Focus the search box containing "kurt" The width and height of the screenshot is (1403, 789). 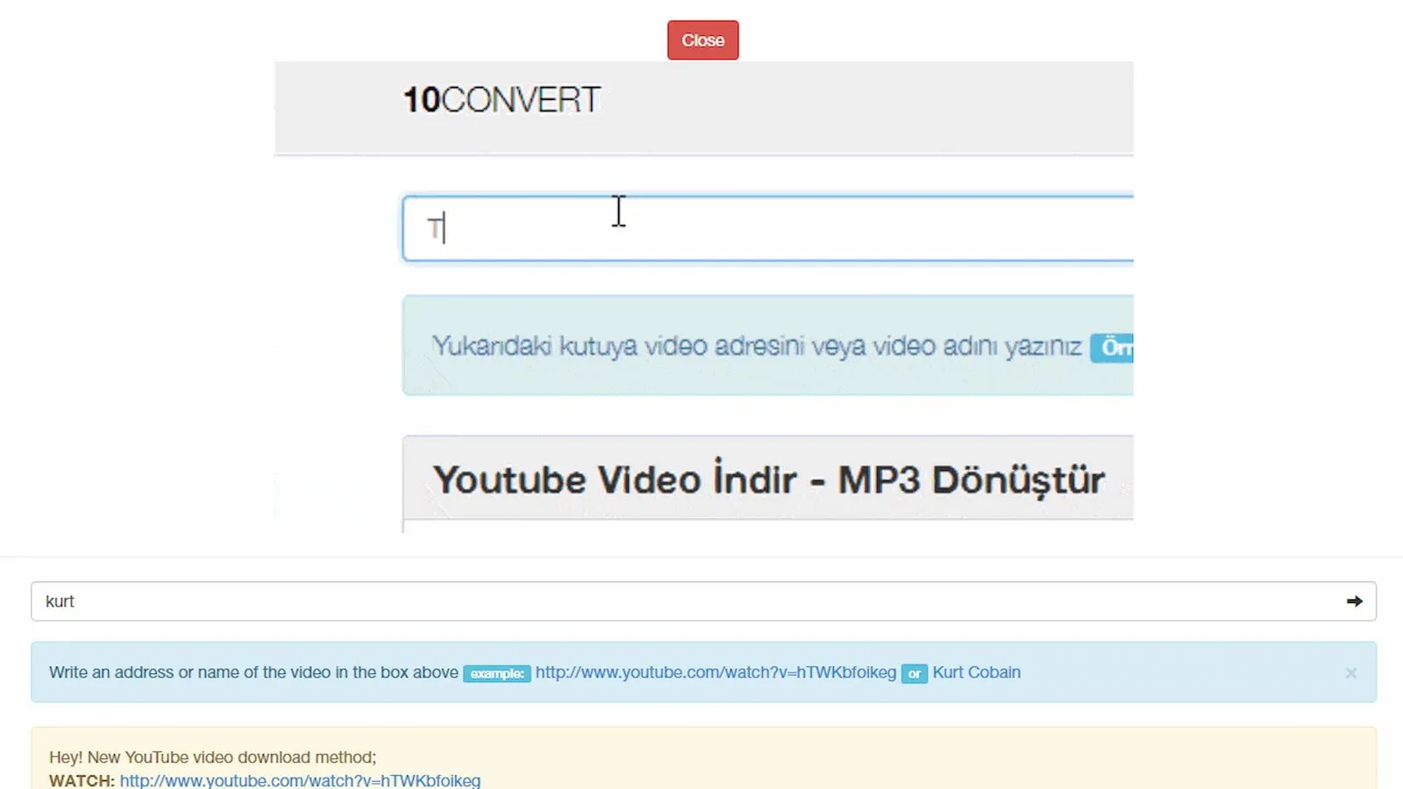tap(684, 601)
